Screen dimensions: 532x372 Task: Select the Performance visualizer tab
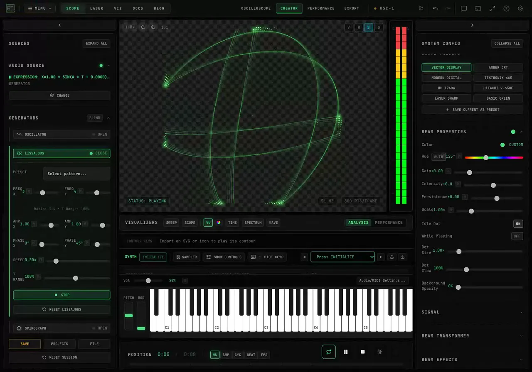tap(389, 223)
